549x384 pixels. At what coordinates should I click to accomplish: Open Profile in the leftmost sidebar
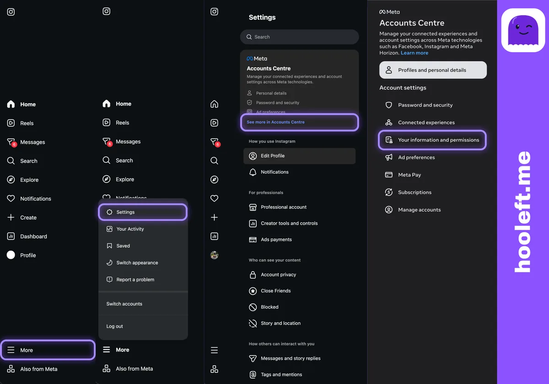coord(22,255)
